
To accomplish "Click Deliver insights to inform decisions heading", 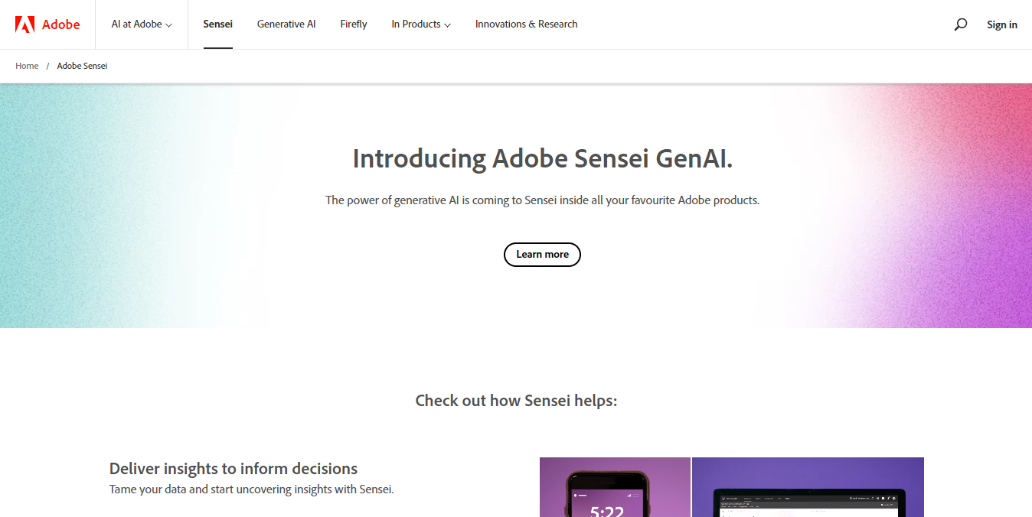I will 234,469.
